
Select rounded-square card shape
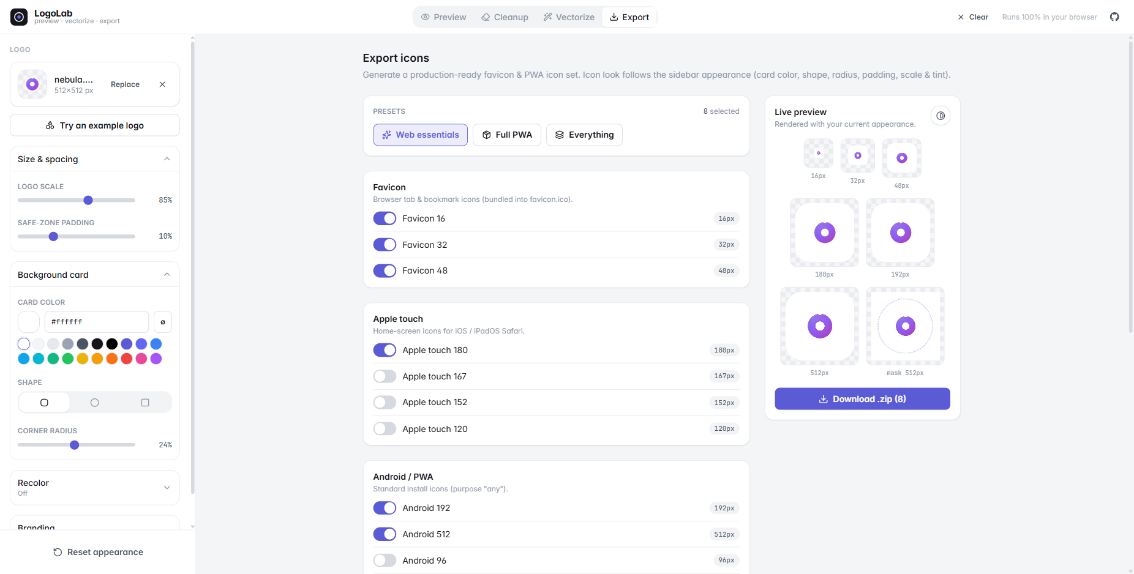[44, 403]
